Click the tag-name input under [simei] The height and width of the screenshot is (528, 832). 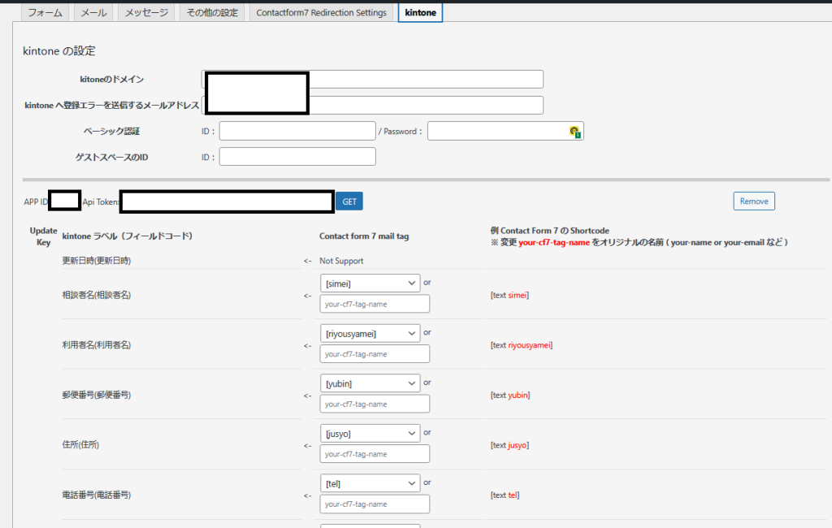375,305
